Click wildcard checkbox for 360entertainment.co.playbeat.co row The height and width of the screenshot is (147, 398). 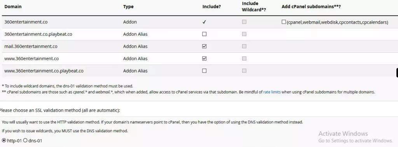[244, 34]
